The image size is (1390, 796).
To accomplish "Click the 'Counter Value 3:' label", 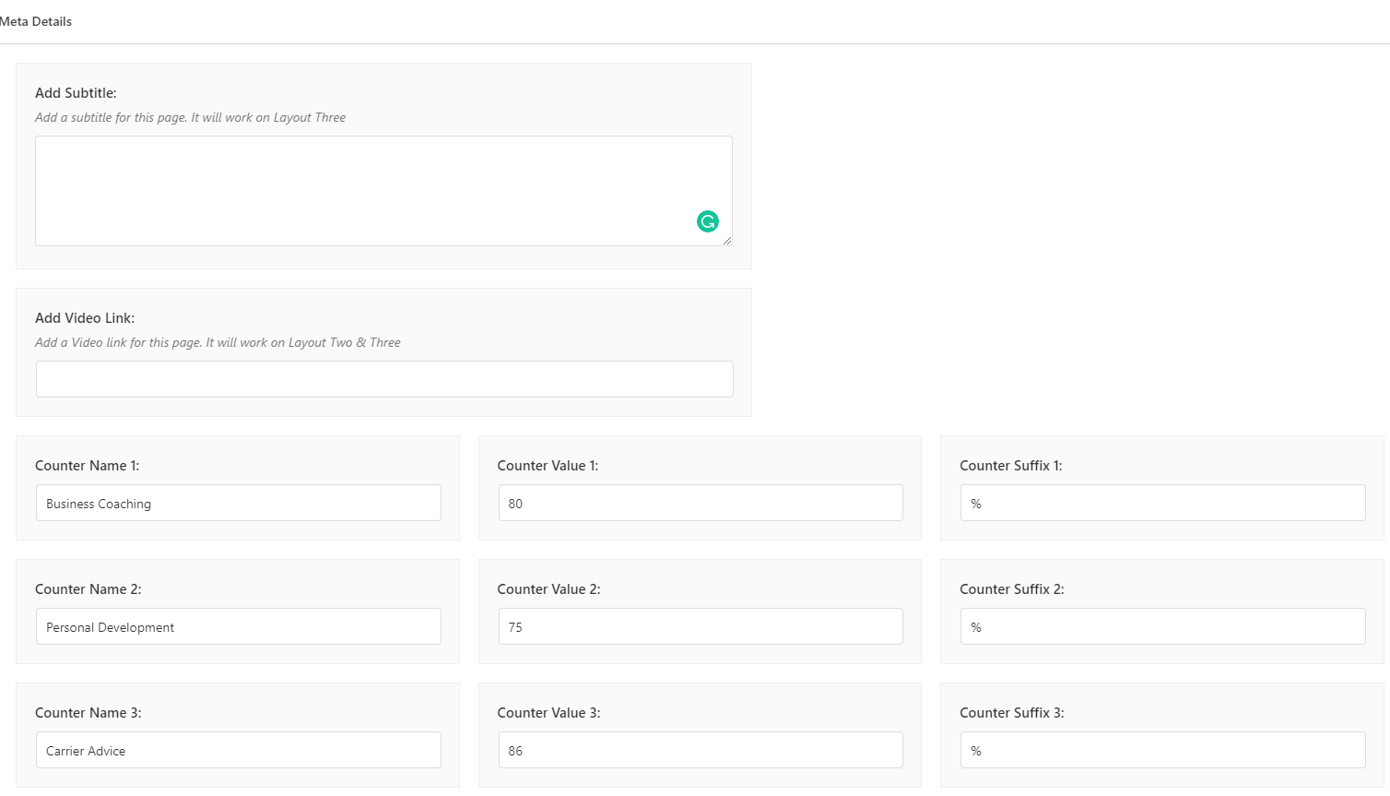I will 548,713.
